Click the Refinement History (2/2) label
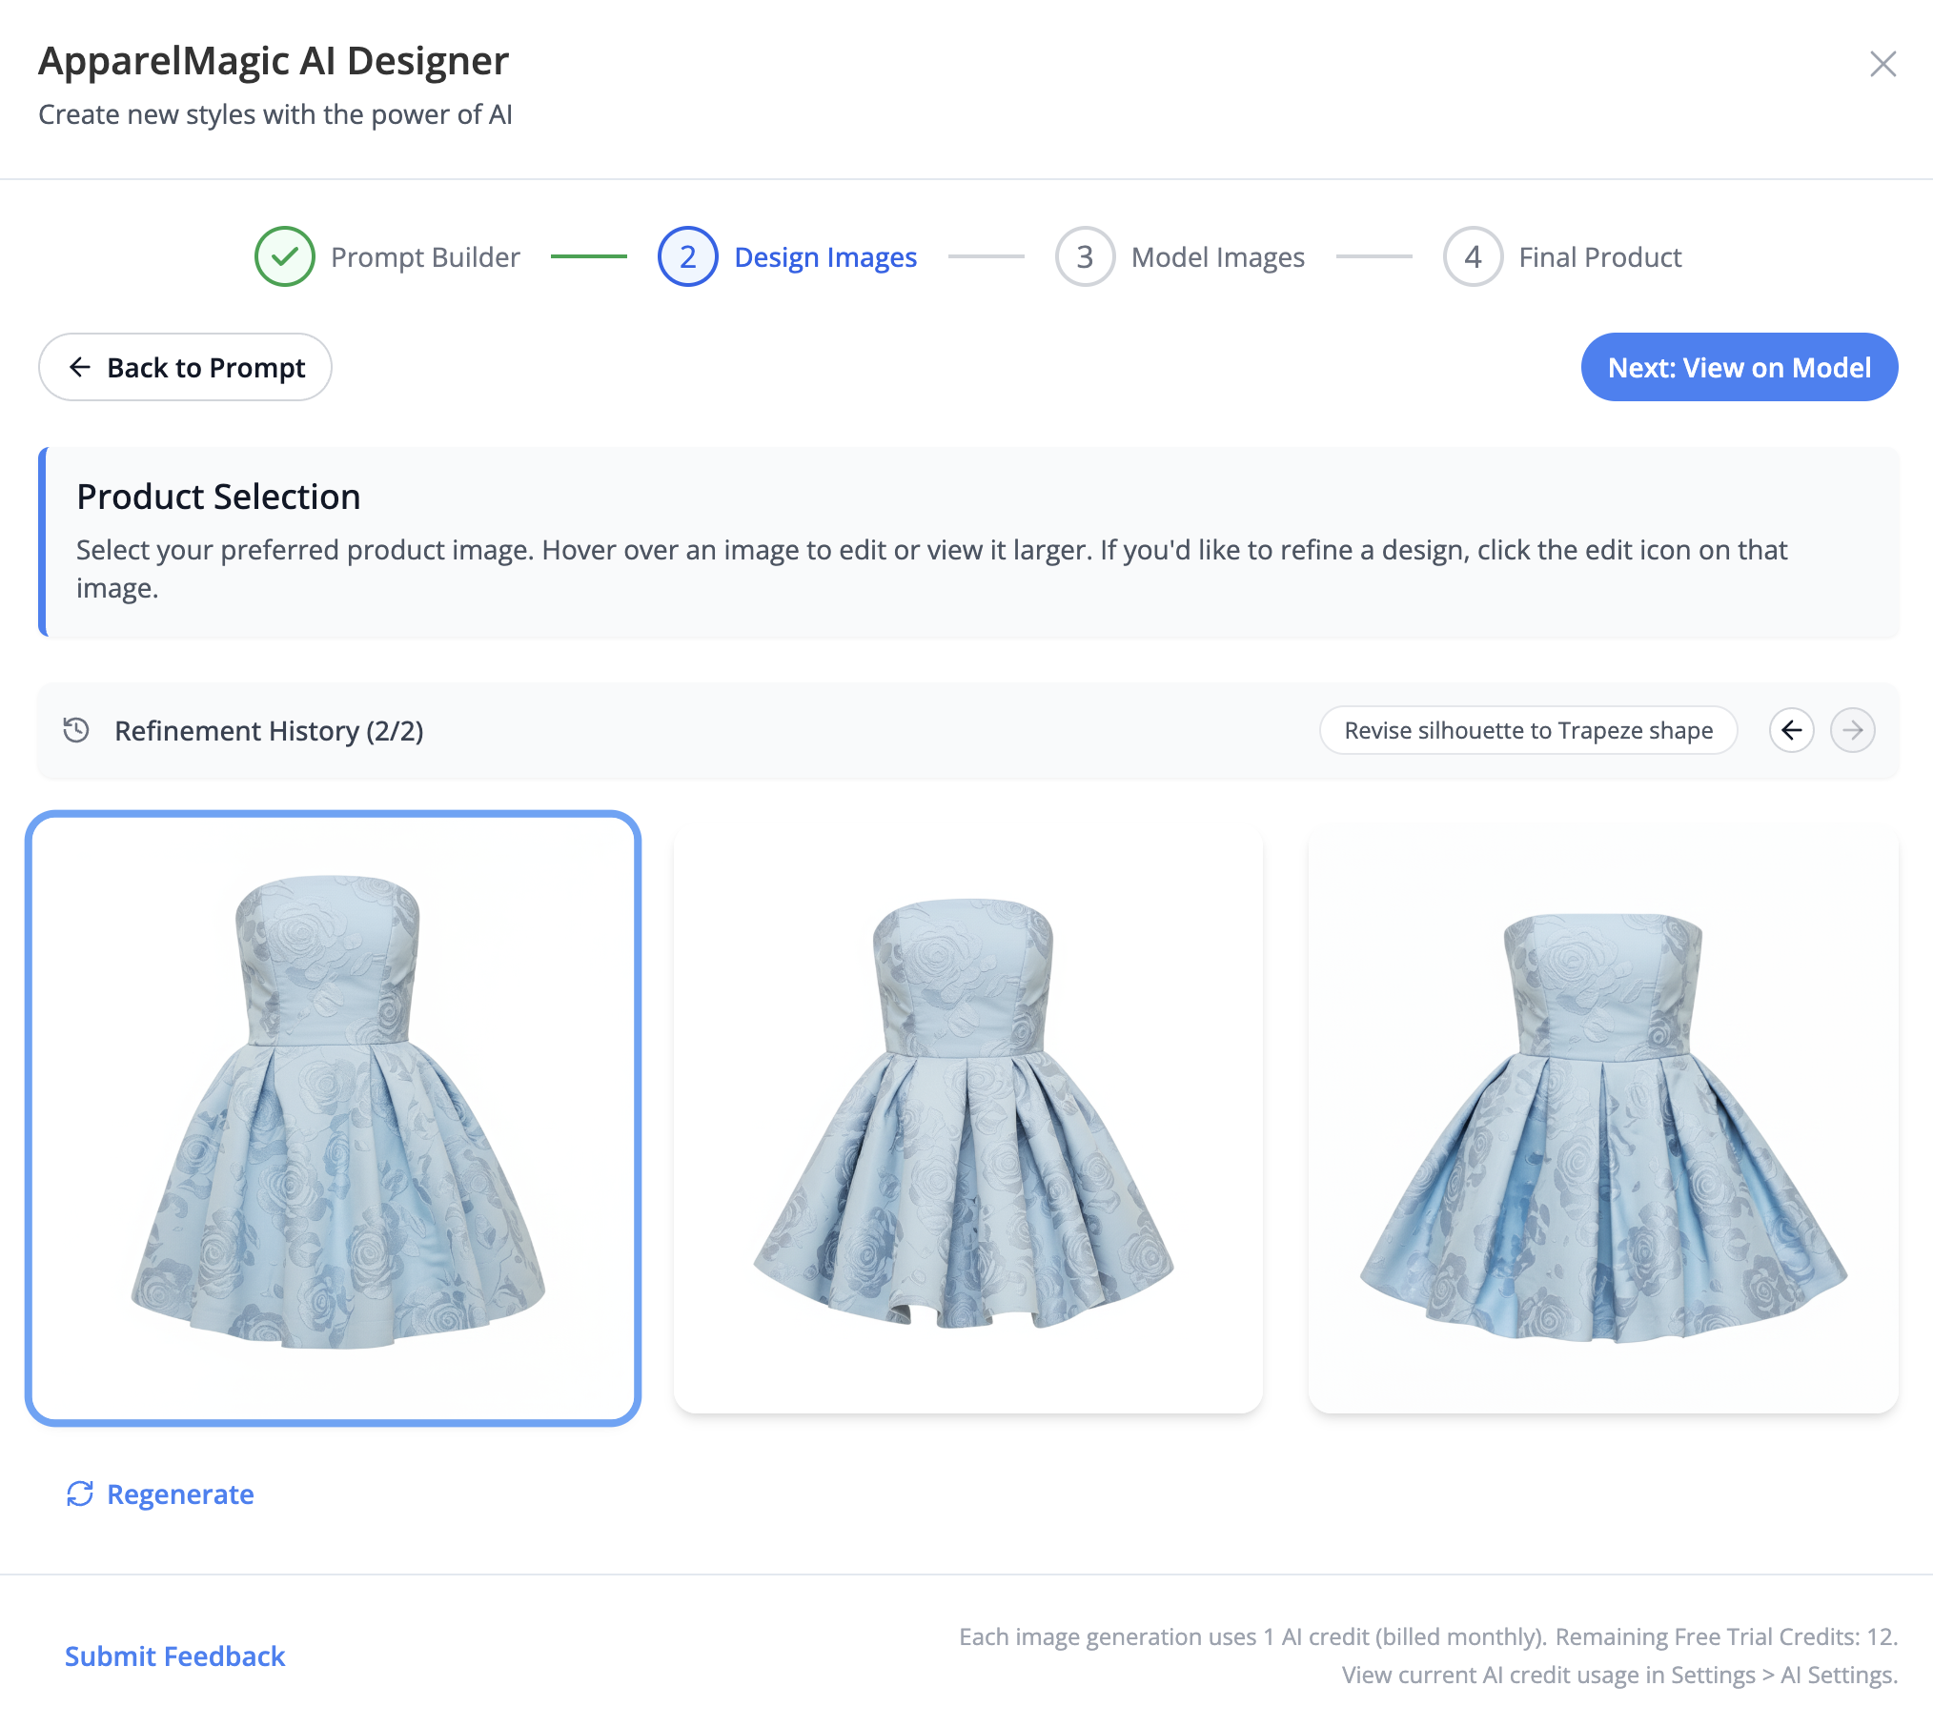The image size is (1933, 1727). [269, 731]
